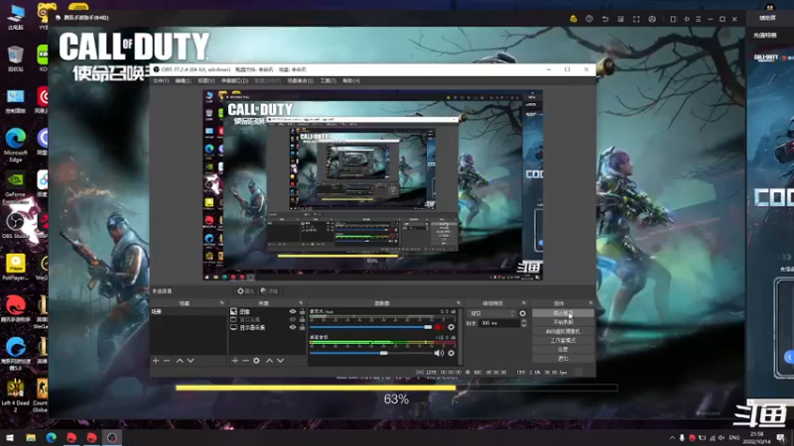Add a new scene with plus icon
Screen dimensions: 794x446
pyautogui.click(x=156, y=361)
